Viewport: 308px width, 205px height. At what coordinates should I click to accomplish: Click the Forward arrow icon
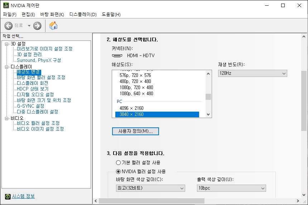(x=37, y=26)
